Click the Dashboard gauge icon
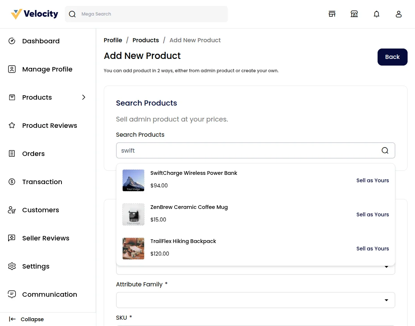The height and width of the screenshot is (326, 415). (x=12, y=41)
